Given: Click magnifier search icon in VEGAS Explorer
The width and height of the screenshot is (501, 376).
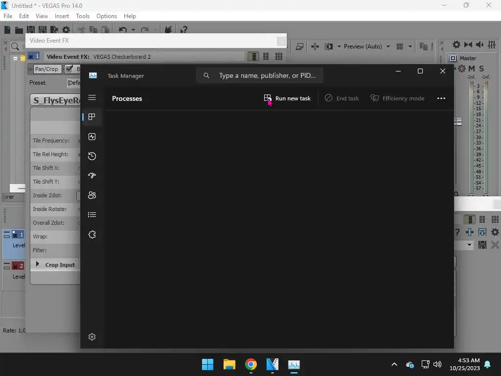Looking at the screenshot, I should click(x=15, y=47).
